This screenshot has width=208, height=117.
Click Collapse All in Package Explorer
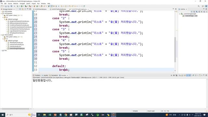tap(20, 9)
